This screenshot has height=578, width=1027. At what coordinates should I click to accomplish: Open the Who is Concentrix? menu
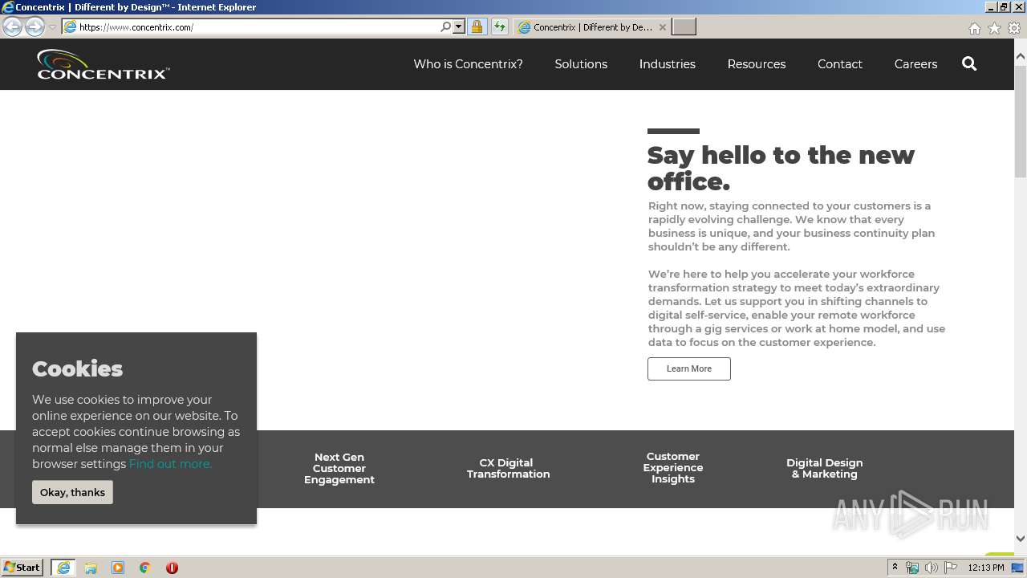468,64
